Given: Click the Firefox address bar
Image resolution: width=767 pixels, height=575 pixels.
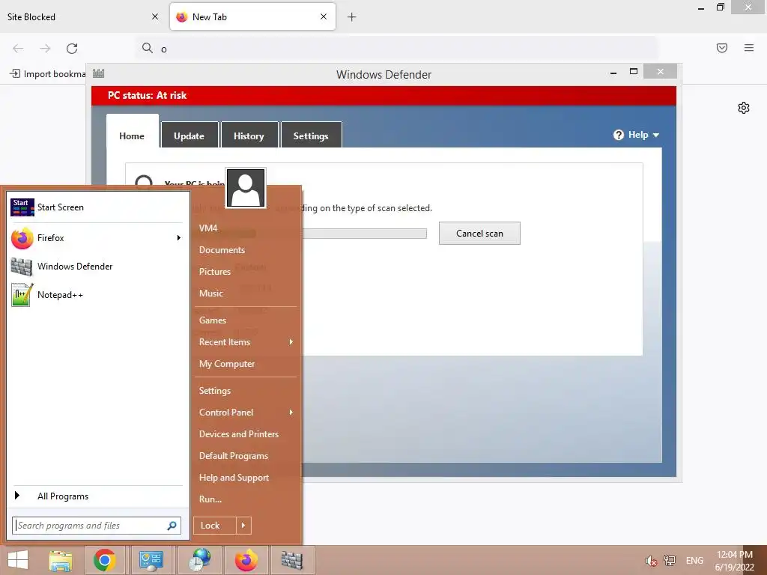Looking at the screenshot, I should [396, 49].
